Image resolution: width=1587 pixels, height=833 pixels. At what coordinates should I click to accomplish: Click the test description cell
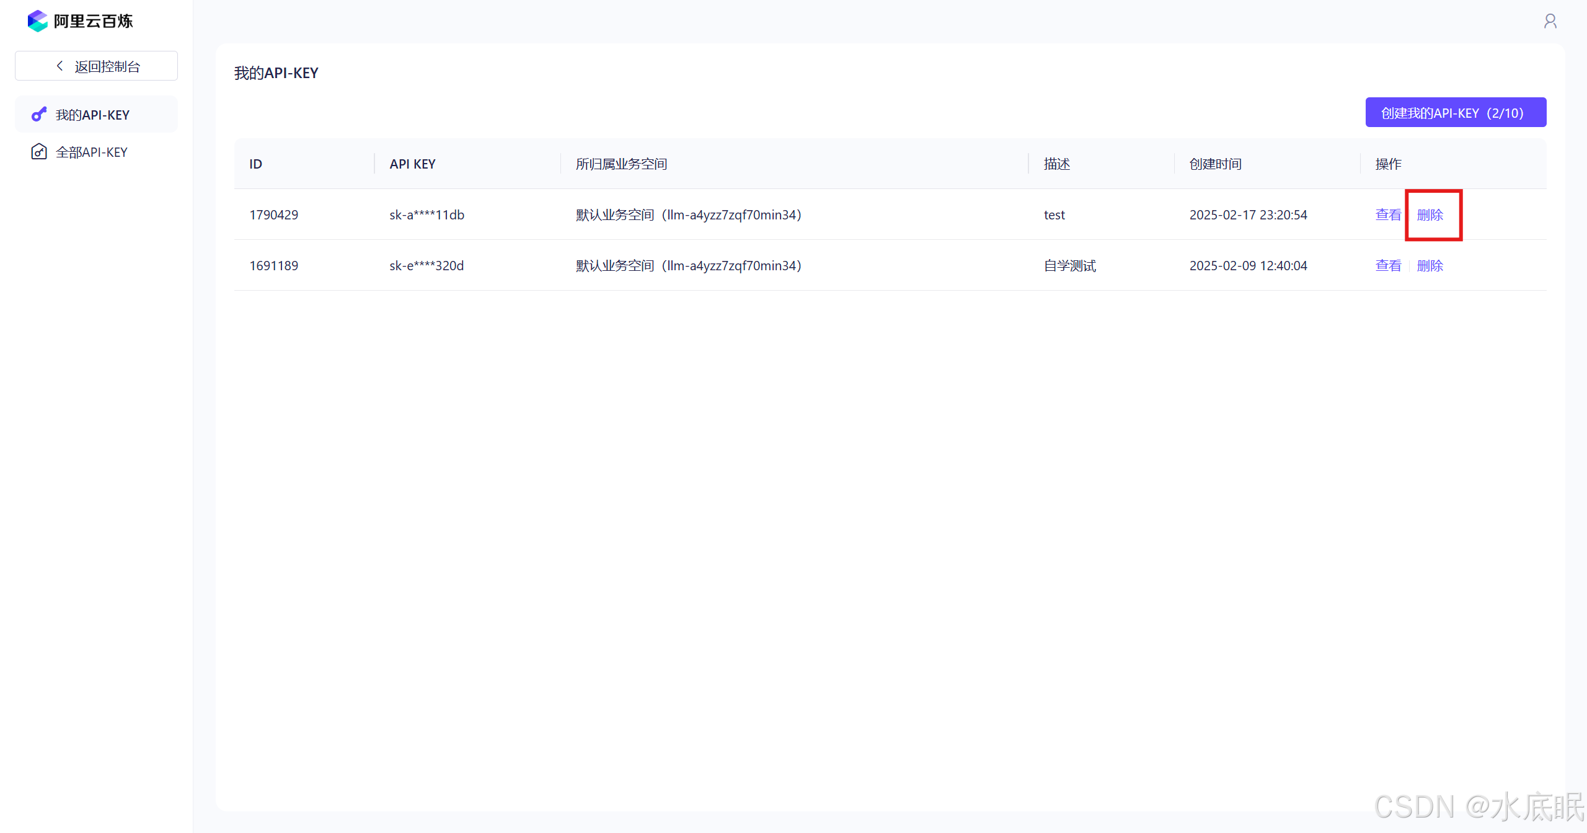pyautogui.click(x=1054, y=214)
